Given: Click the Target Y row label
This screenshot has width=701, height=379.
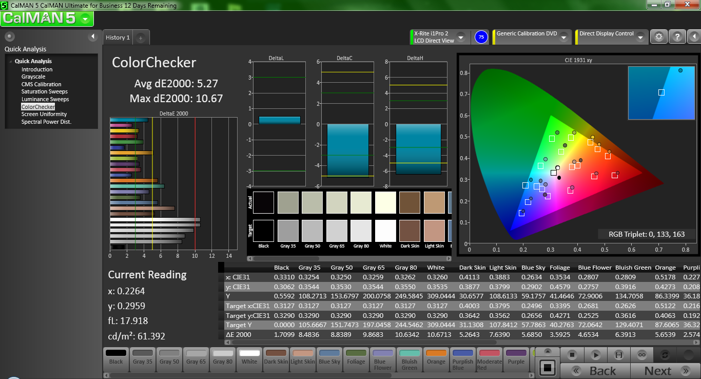Looking at the screenshot, I should pos(240,325).
